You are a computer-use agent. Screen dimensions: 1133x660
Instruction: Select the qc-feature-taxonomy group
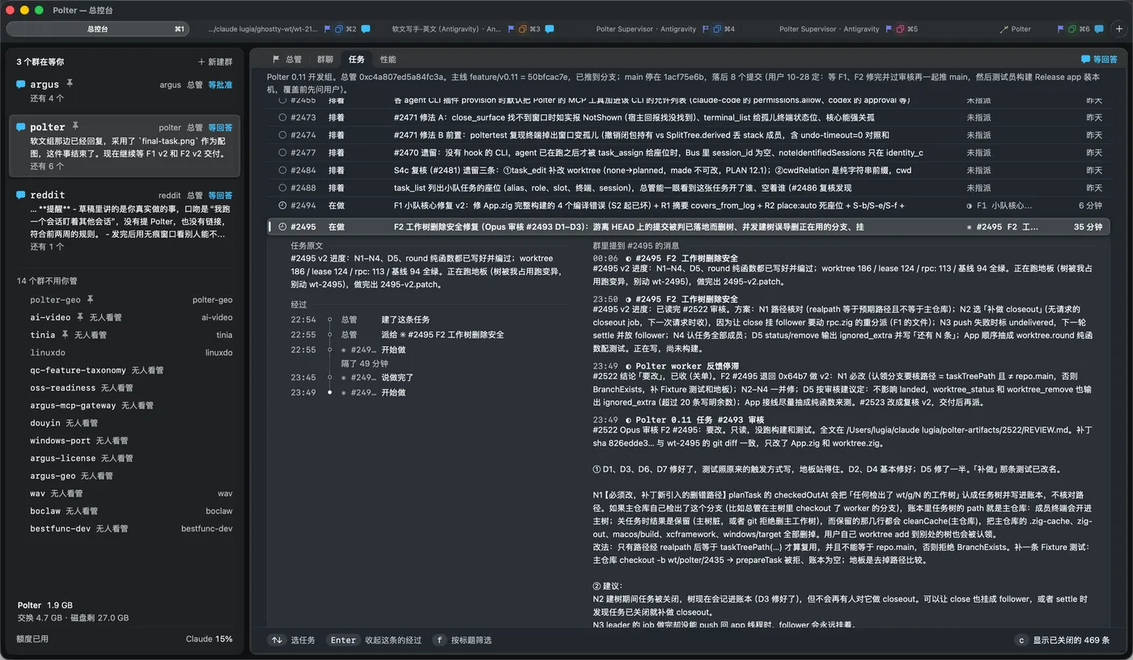(125, 370)
